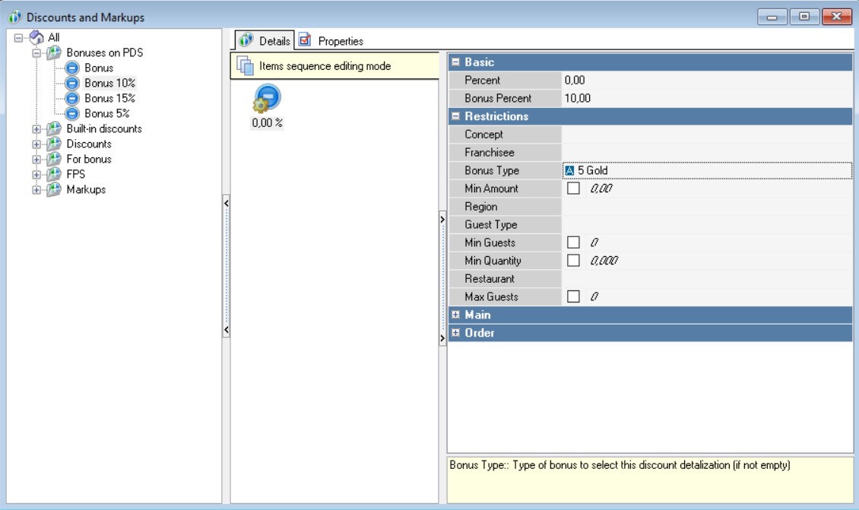Expand the Main property section
The height and width of the screenshot is (510, 859).
pyautogui.click(x=455, y=315)
